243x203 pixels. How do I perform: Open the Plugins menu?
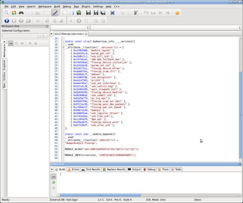point(86,6)
